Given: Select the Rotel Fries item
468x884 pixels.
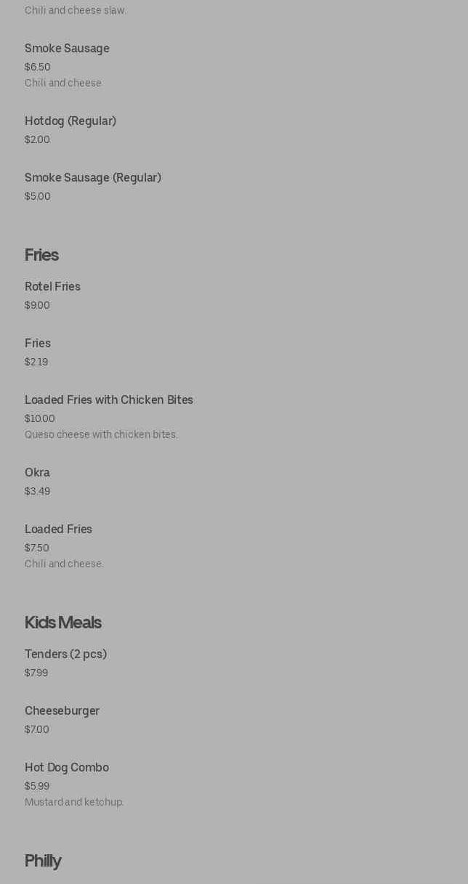Looking at the screenshot, I should [x=52, y=287].
